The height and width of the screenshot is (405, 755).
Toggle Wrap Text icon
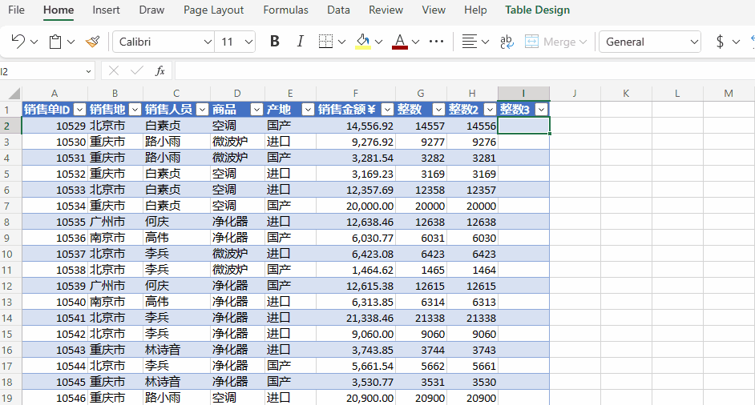507,42
